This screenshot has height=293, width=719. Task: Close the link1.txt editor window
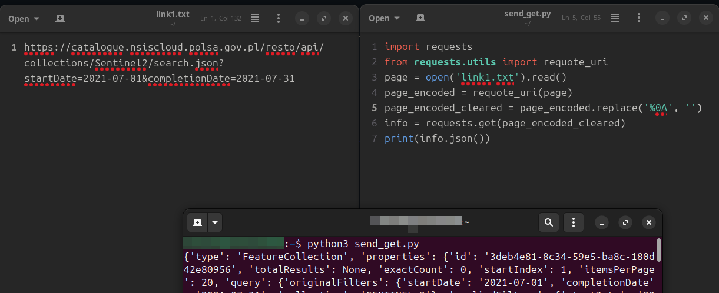(346, 18)
